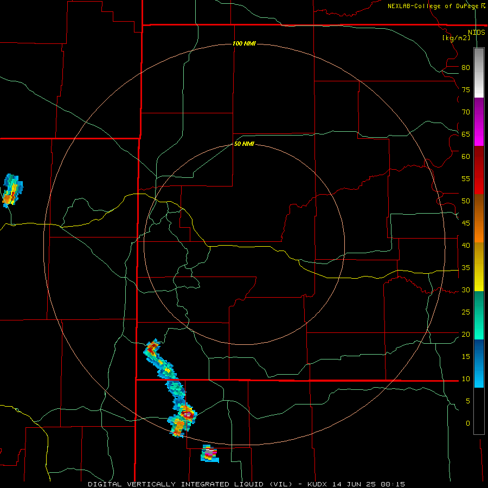This screenshot has width=488, height=488.
Task: Click the 20 value on the VIL scale
Action: click(466, 335)
